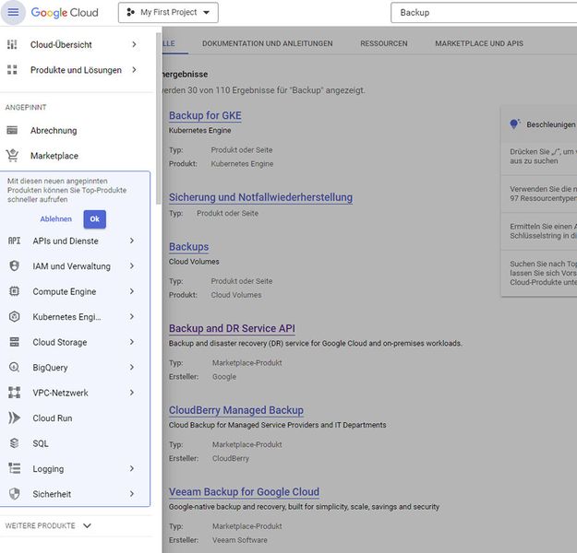577x553 pixels.
Task: Close the hamburger navigation menu
Action: (x=13, y=12)
